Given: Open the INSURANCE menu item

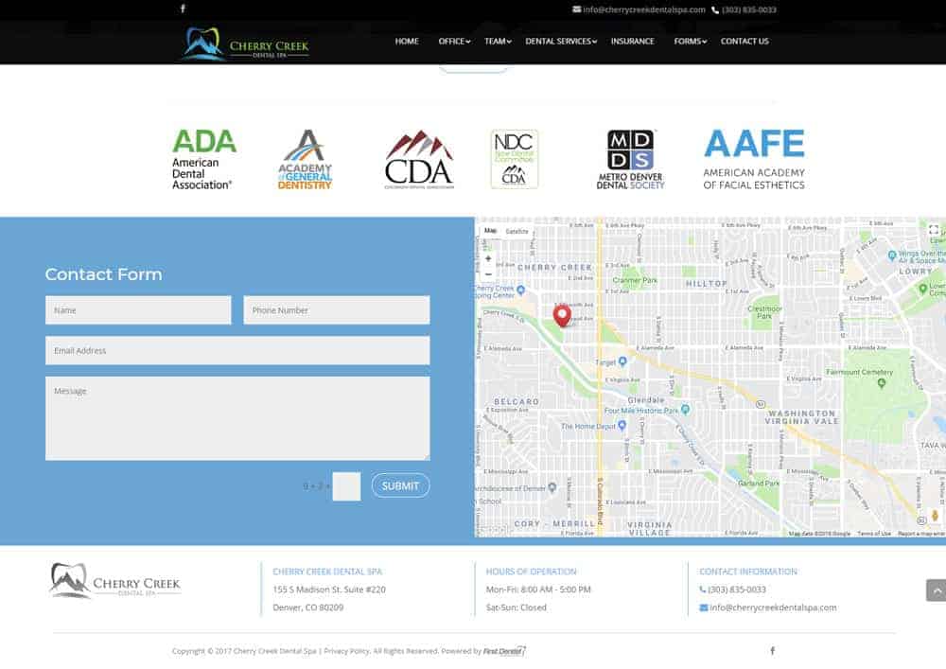Looking at the screenshot, I should click(632, 41).
